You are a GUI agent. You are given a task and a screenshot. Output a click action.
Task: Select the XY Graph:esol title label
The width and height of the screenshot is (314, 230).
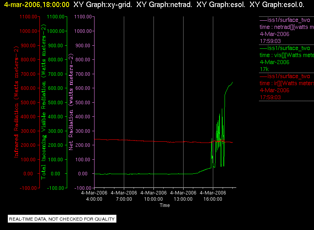[x=221, y=4]
